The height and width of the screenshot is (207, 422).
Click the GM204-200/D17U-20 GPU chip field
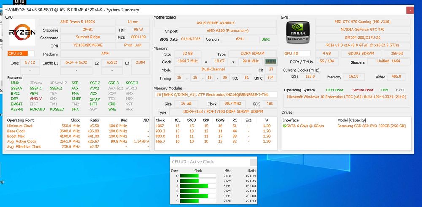[x=362, y=38]
